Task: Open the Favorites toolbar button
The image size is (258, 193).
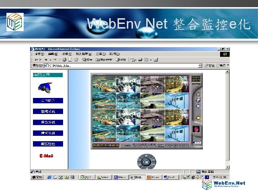Action: [104, 60]
